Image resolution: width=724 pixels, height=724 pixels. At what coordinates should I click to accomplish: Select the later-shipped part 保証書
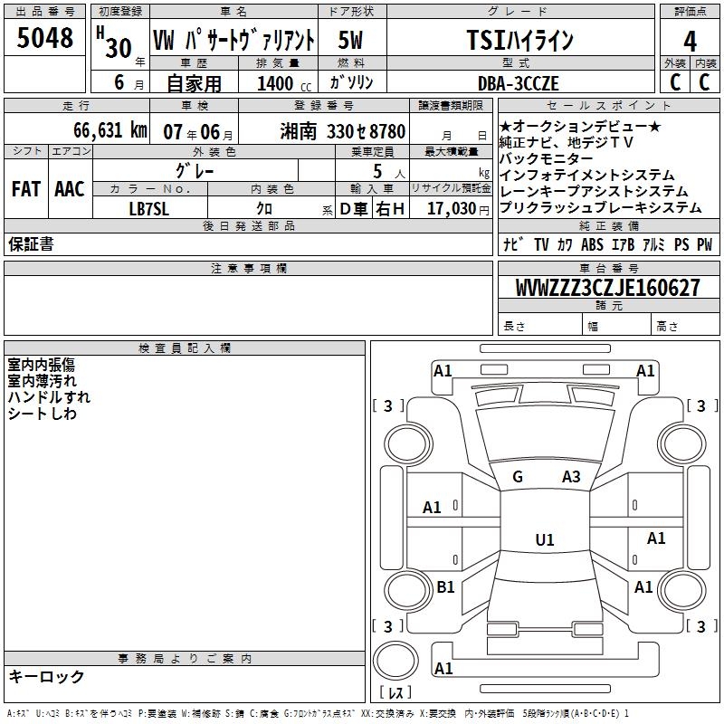click(31, 244)
